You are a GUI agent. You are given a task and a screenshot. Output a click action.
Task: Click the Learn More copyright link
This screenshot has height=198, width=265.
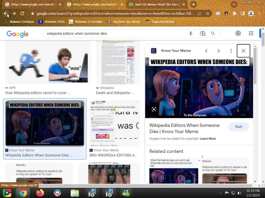[208, 138]
